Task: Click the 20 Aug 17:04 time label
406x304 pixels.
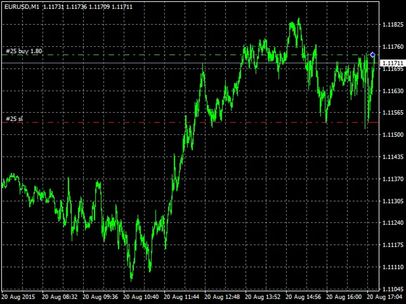Action: click(385, 297)
